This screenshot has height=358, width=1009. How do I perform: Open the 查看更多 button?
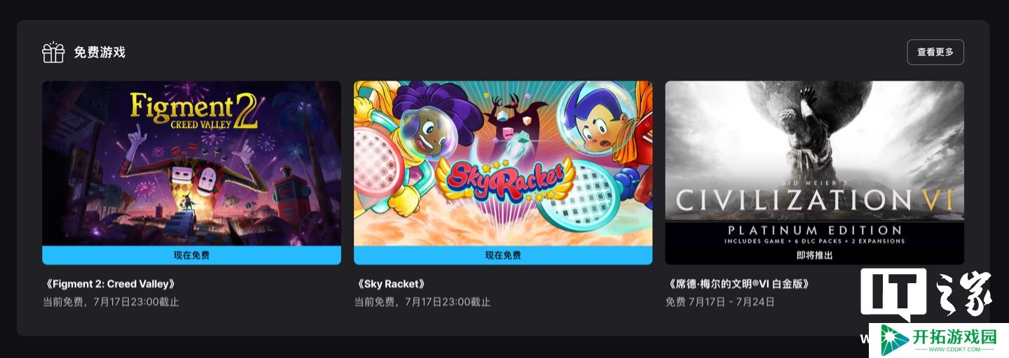(x=935, y=52)
